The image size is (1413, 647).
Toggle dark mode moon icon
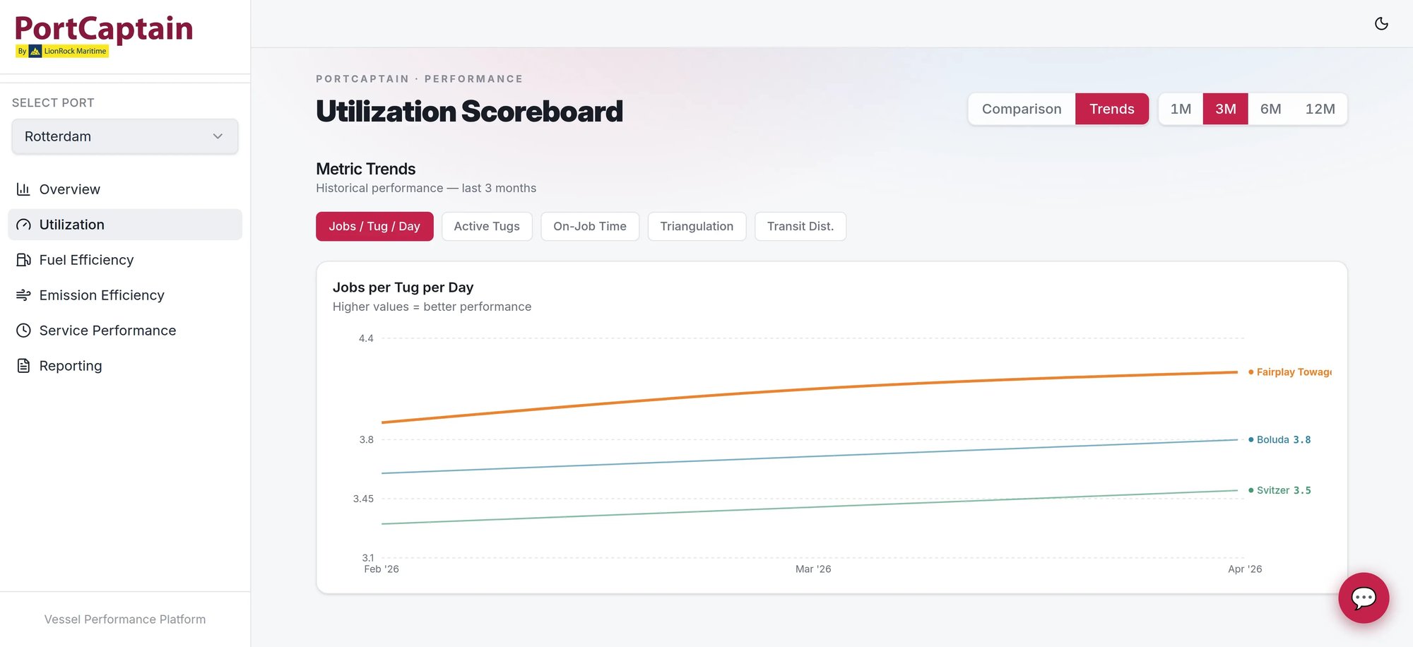tap(1381, 24)
